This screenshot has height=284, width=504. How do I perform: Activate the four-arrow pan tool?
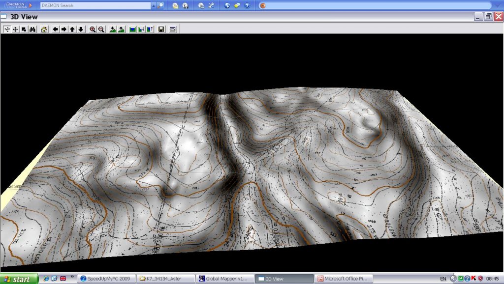pyautogui.click(x=15, y=29)
